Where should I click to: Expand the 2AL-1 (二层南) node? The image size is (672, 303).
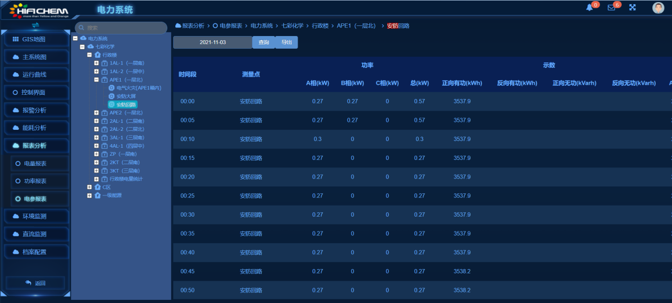tap(96, 121)
